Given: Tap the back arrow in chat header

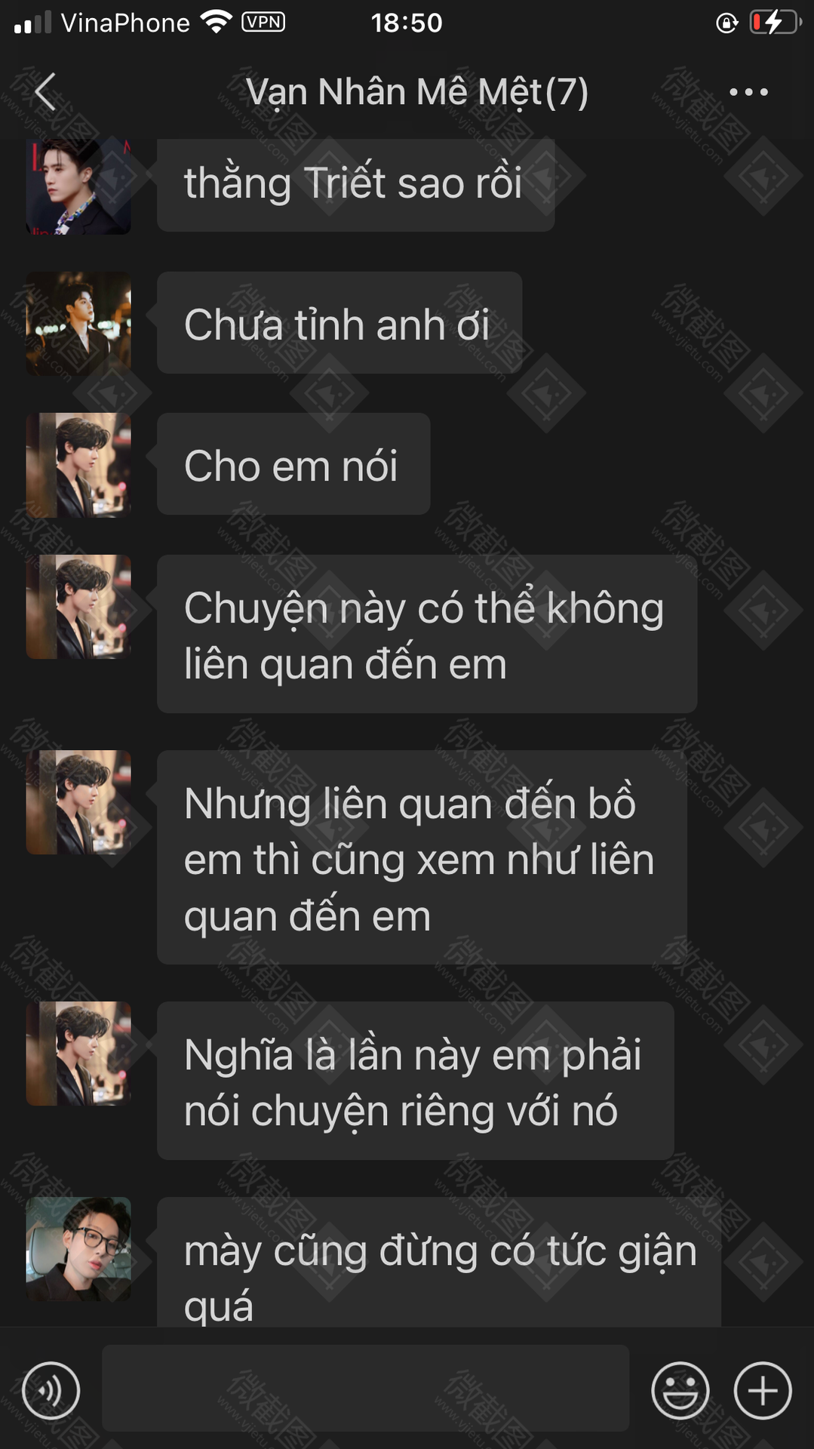Looking at the screenshot, I should 45,92.
